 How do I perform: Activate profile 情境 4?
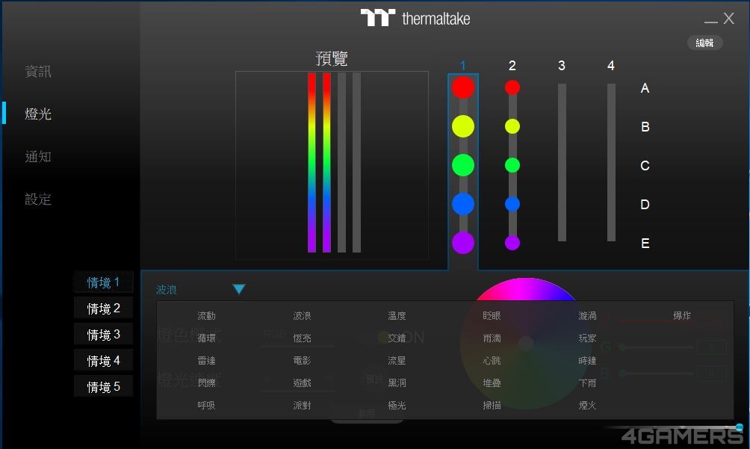click(x=103, y=361)
